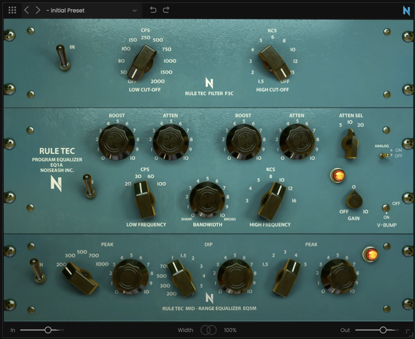Click the EQ5M red pilot lamp
The image size is (415, 339).
(370, 254)
